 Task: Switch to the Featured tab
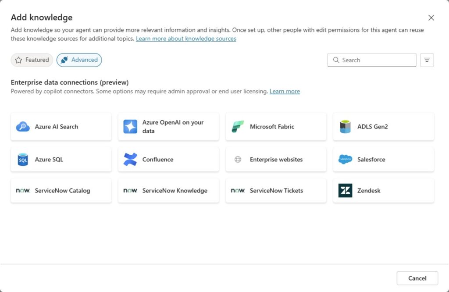pyautogui.click(x=32, y=60)
